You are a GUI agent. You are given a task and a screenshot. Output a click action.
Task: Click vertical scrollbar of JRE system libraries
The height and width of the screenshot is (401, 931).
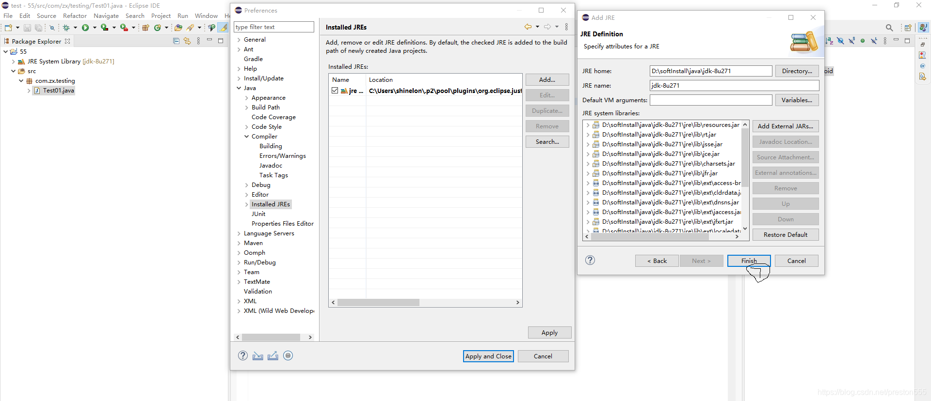pos(745,157)
